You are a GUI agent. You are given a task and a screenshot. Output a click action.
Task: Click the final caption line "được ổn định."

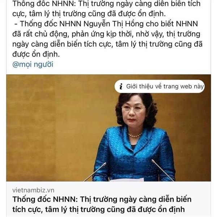[x=36, y=54]
